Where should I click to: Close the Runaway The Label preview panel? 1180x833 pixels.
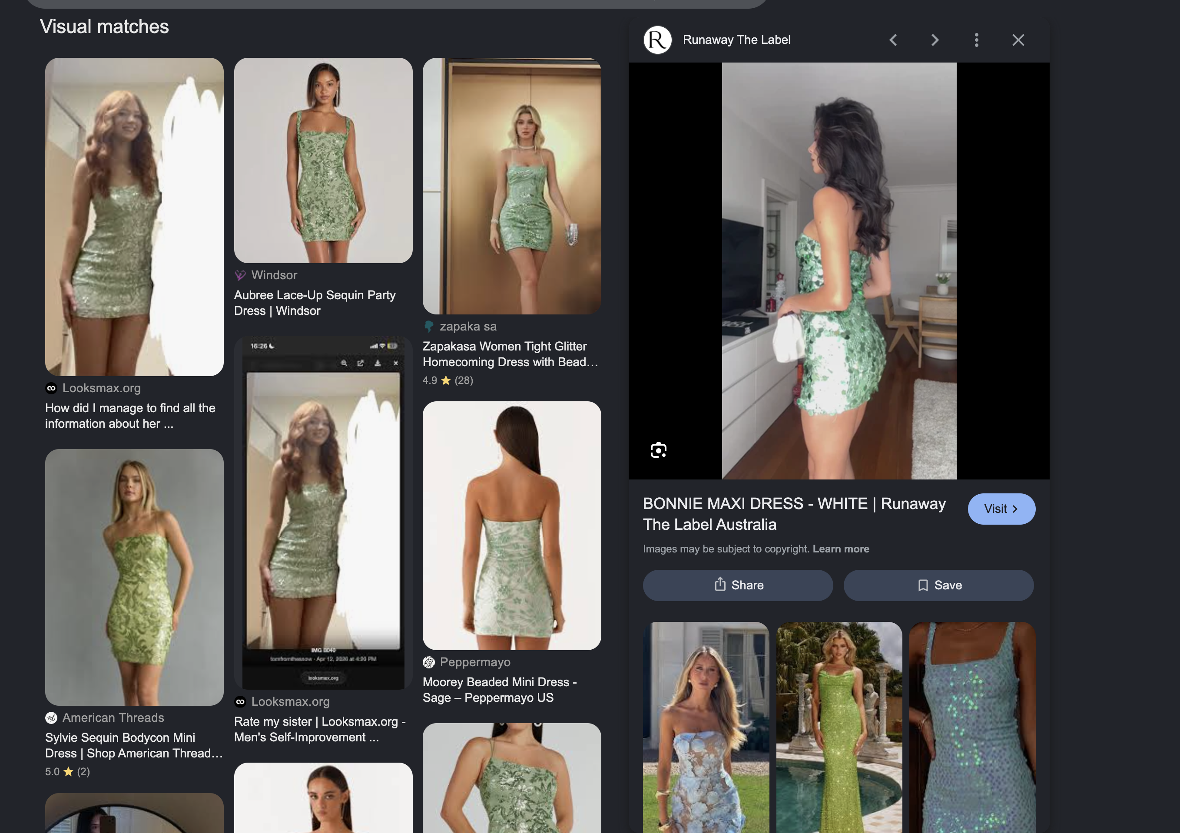click(1018, 40)
